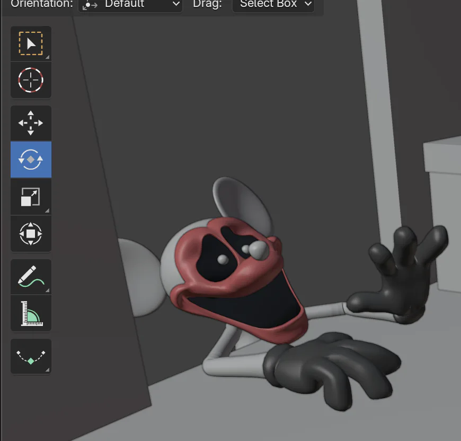Select the Transform tool
Viewport: 461px width, 441px height.
point(31,234)
